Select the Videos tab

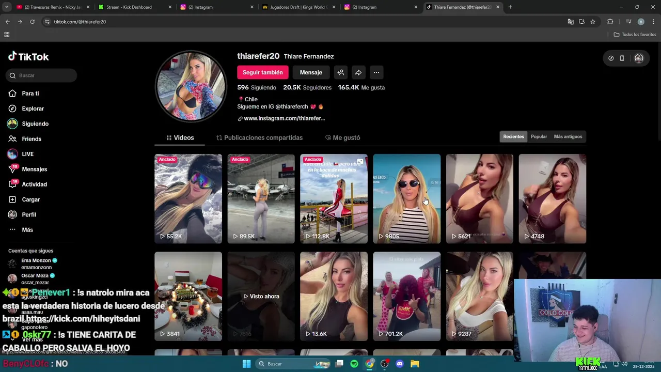(180, 138)
